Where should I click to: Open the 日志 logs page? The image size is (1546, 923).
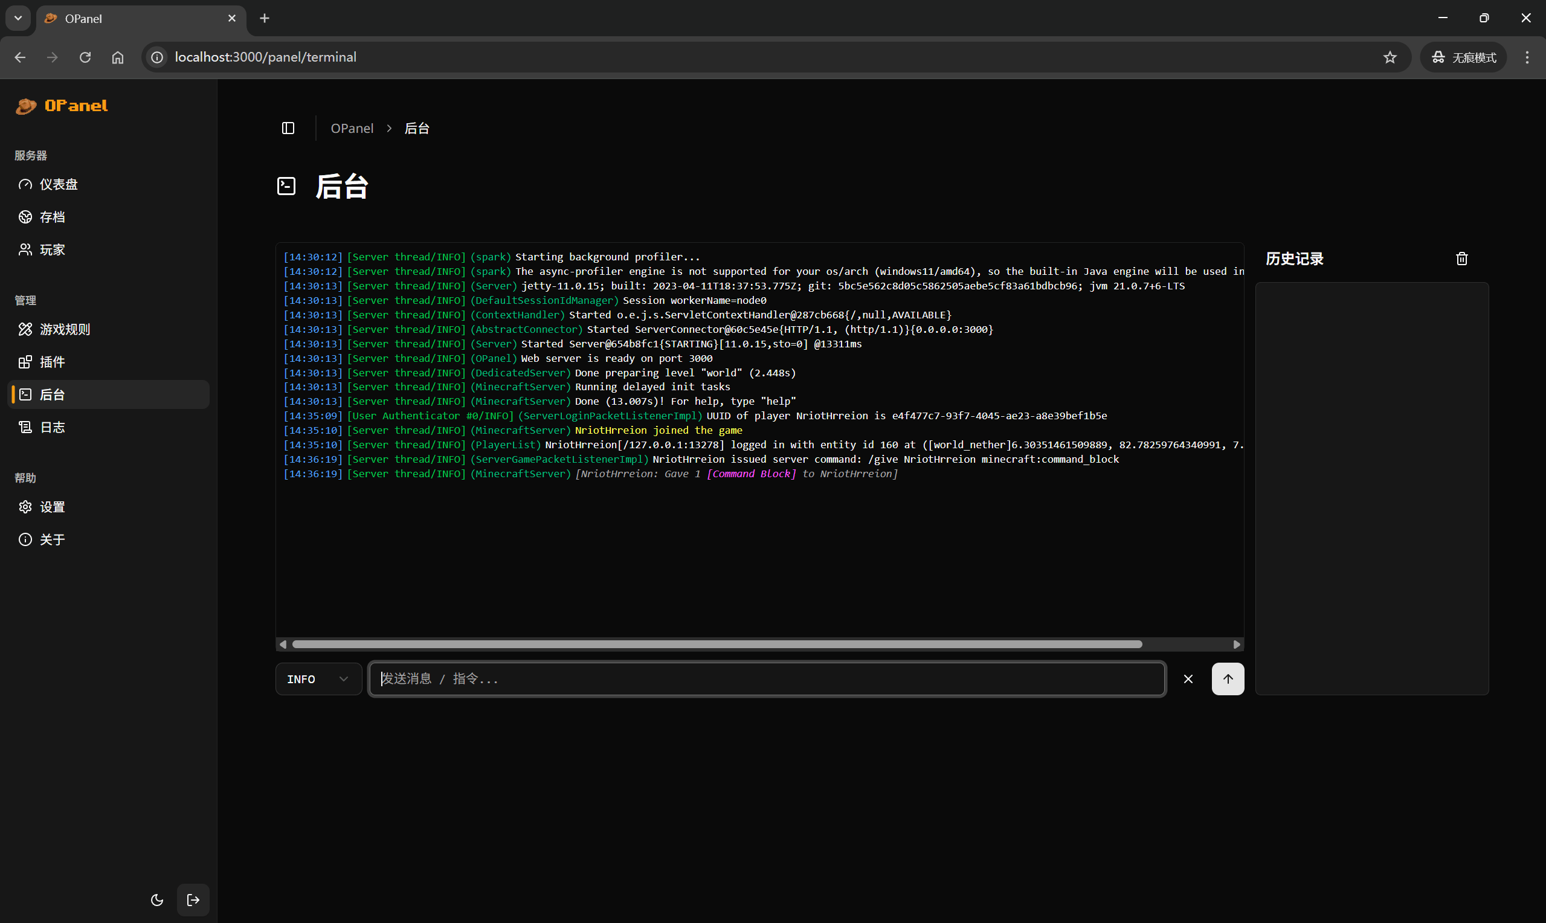coord(52,427)
